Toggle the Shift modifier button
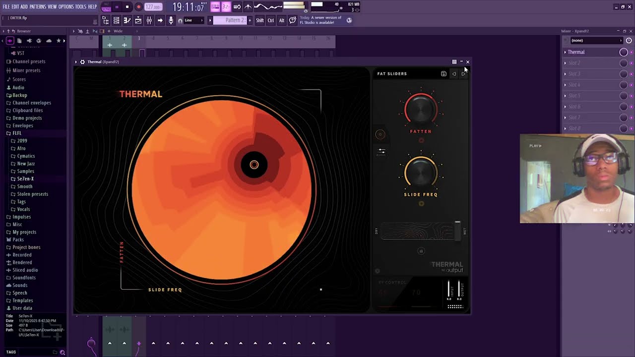 tap(260, 20)
